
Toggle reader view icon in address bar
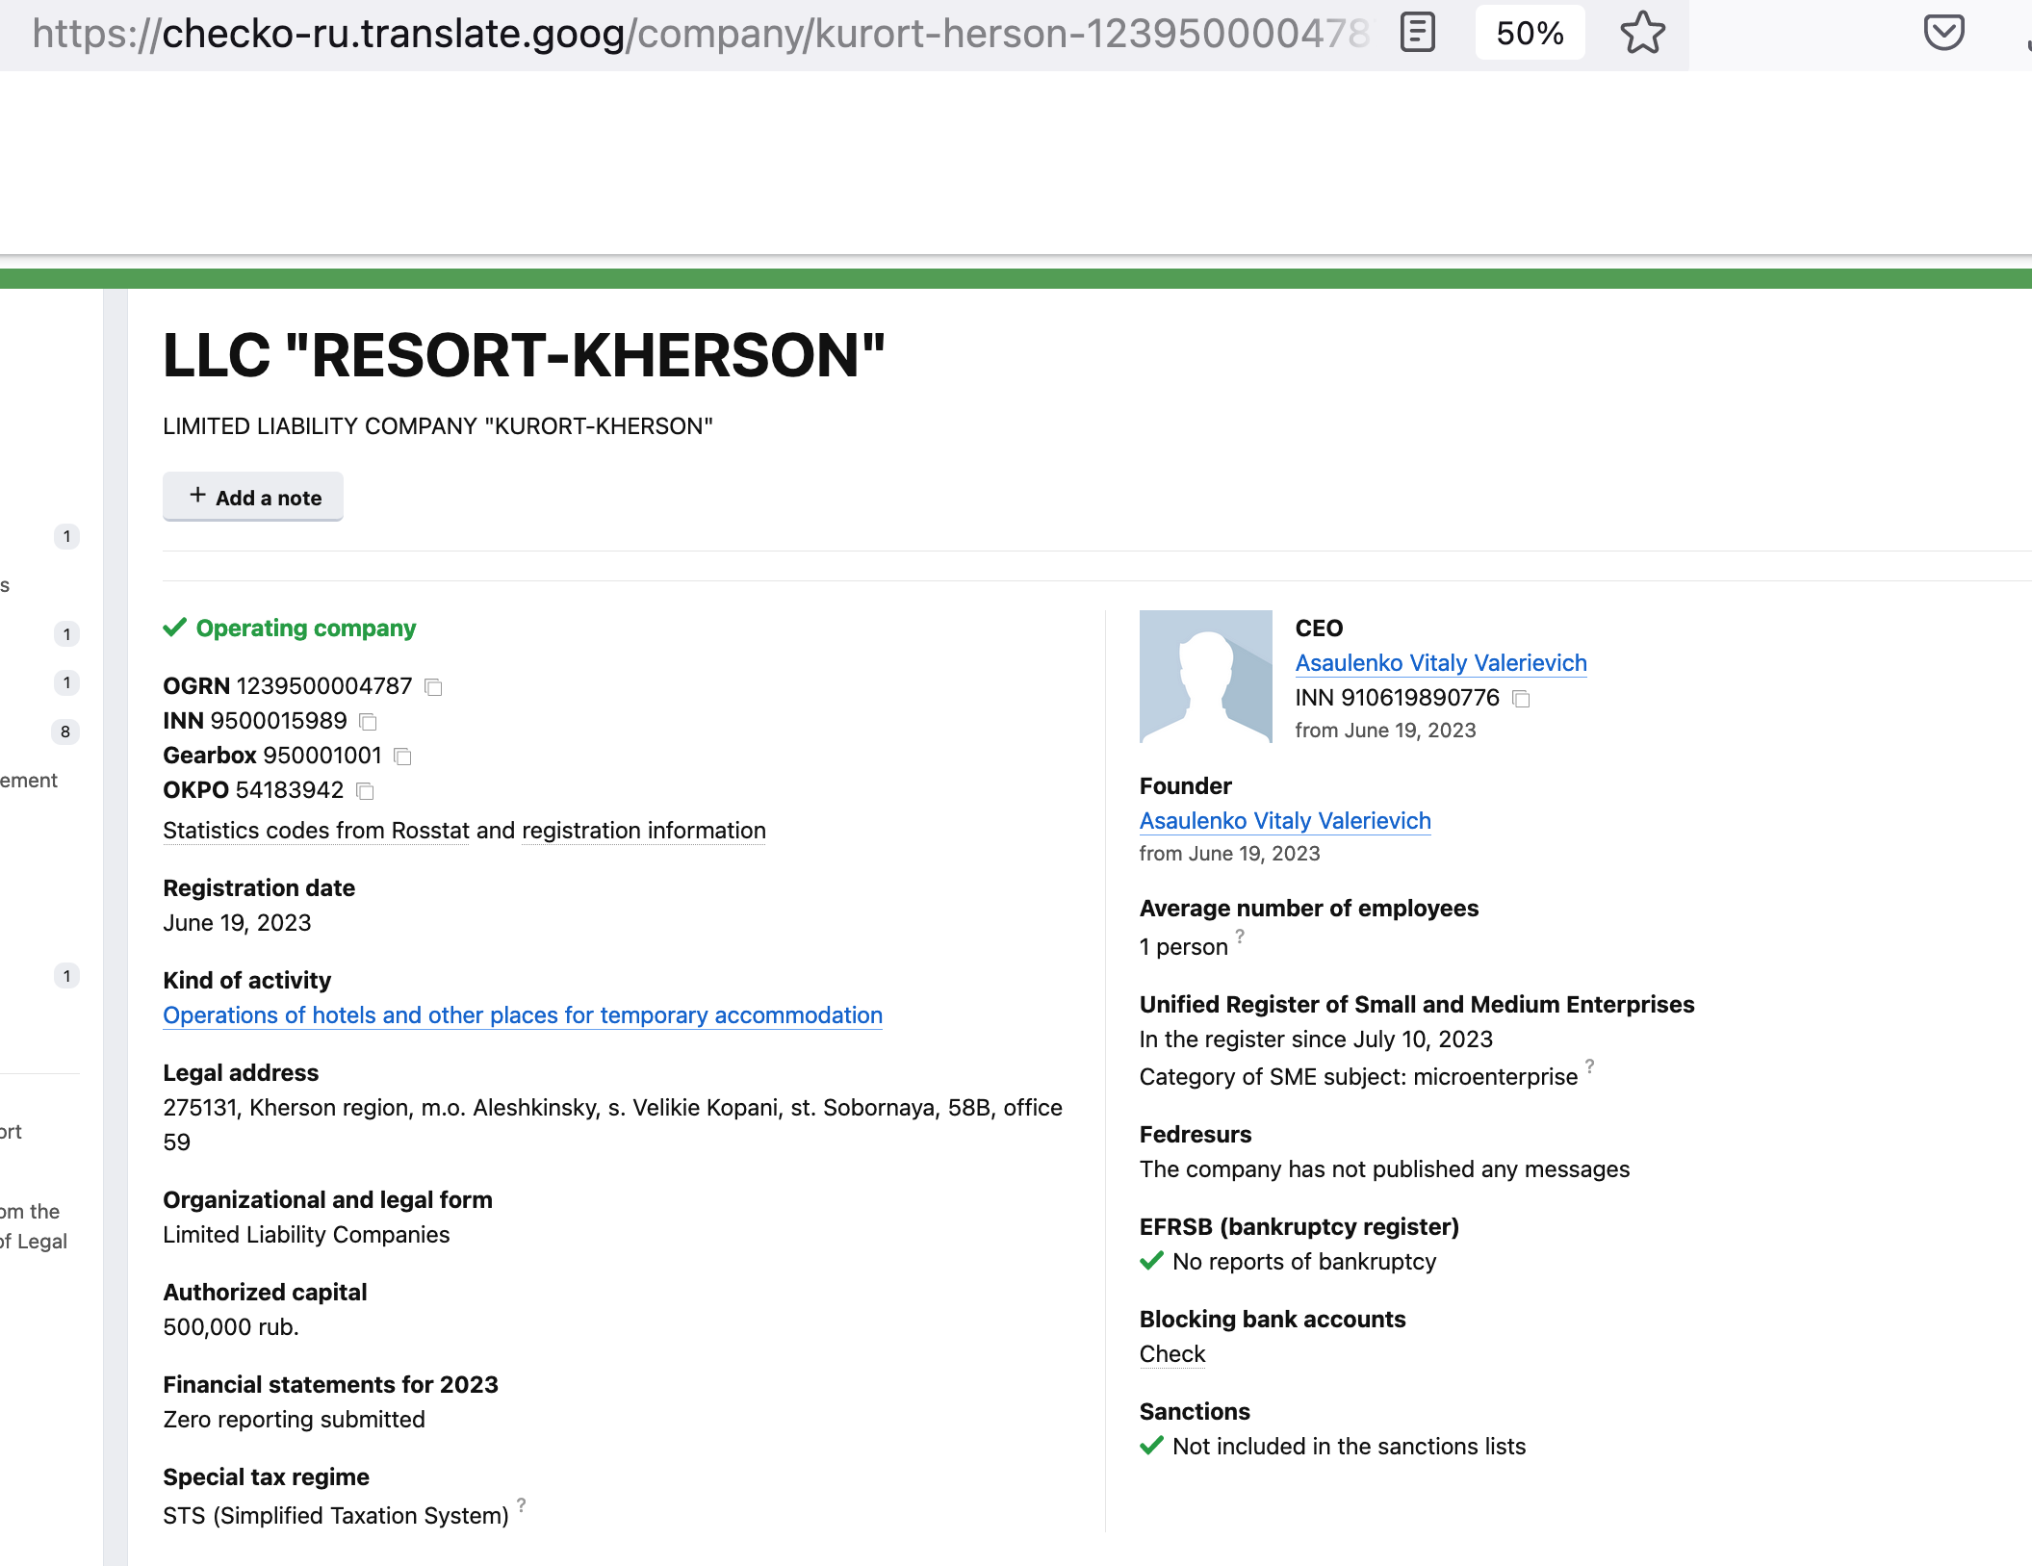point(1417,34)
